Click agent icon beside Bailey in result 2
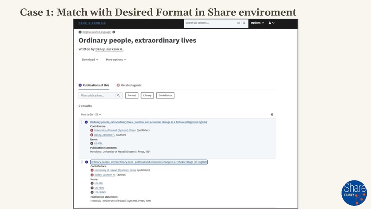 click(92, 175)
